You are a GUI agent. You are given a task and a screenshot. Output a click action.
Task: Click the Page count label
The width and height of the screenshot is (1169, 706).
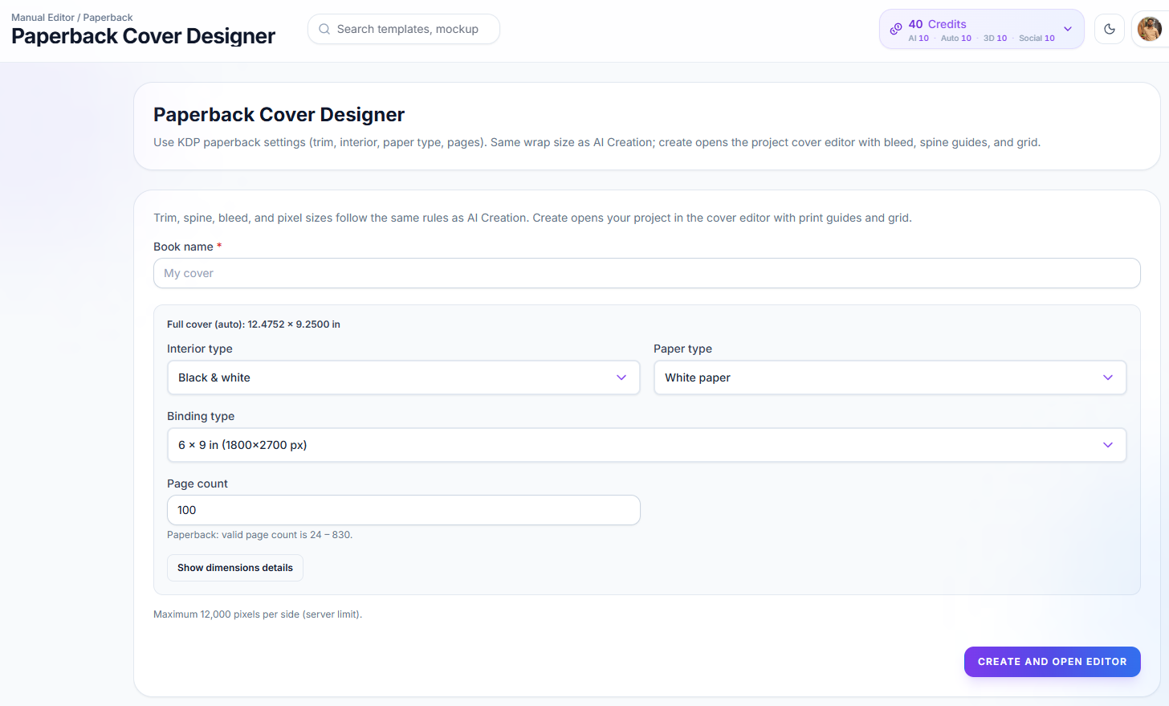(198, 484)
